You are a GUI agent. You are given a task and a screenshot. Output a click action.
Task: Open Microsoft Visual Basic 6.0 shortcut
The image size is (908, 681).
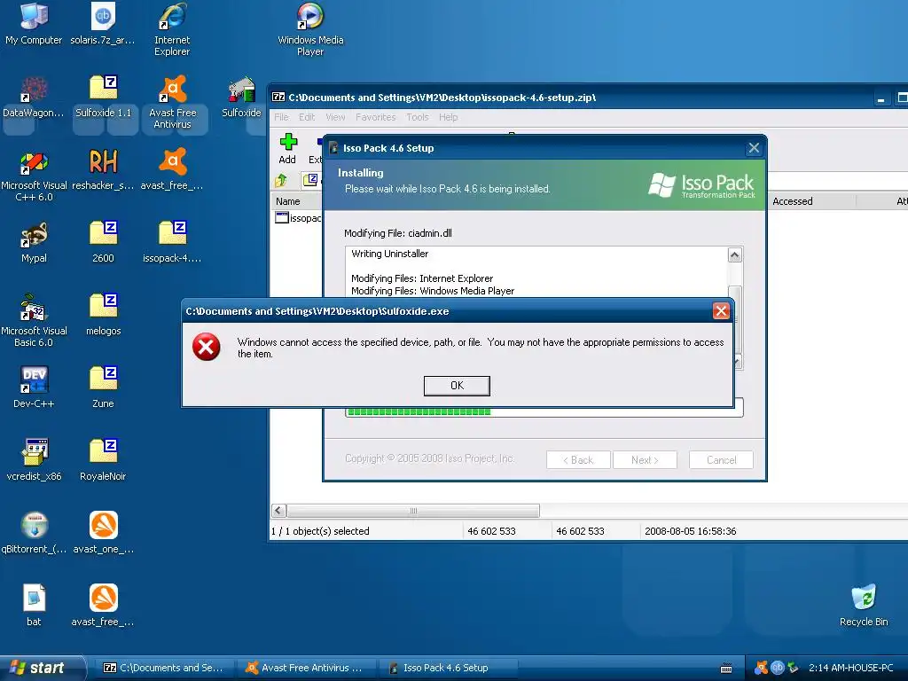34,320
